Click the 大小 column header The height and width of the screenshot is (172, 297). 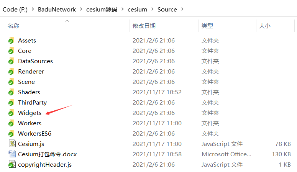coord(264,26)
